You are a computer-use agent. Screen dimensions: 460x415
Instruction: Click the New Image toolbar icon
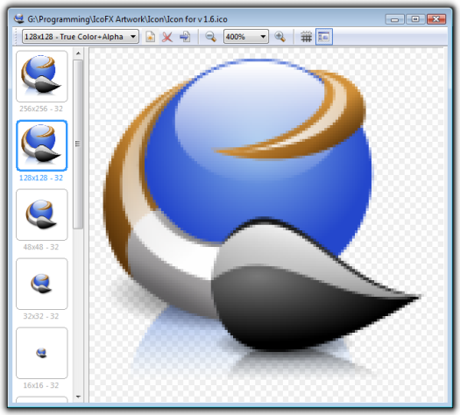(150, 37)
